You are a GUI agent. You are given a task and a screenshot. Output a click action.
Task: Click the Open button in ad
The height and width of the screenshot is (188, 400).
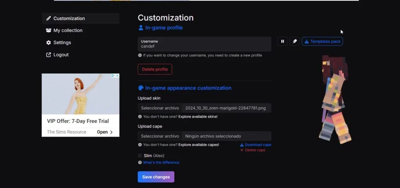[105, 132]
